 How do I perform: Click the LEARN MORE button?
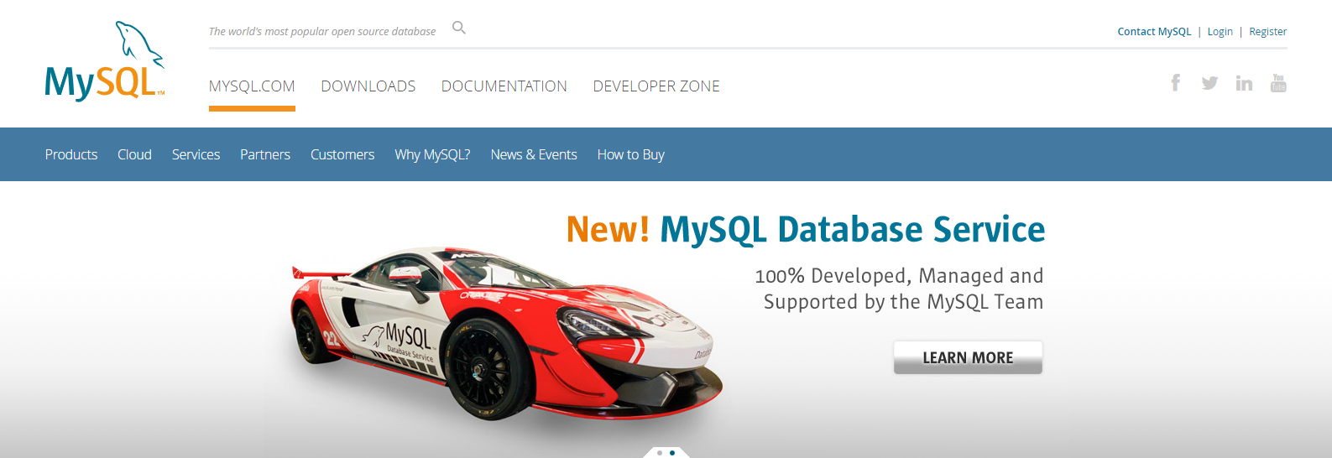[968, 357]
